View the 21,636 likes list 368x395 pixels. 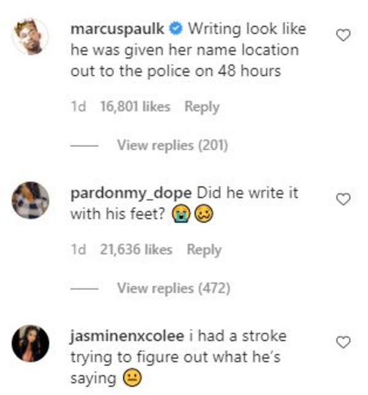coord(136,250)
